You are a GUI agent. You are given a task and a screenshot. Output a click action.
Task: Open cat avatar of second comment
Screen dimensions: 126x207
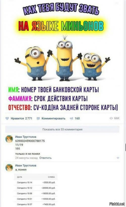point(9,168)
